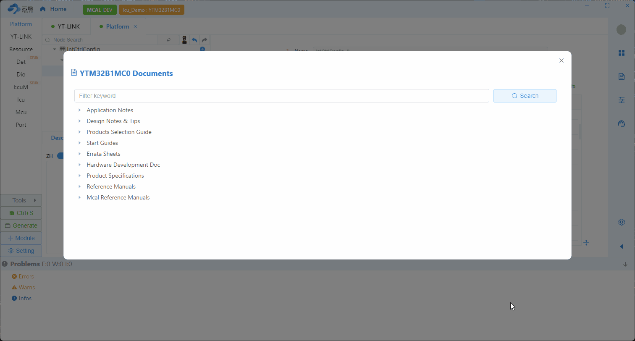Click the split divider icon near table bottom

click(586, 243)
